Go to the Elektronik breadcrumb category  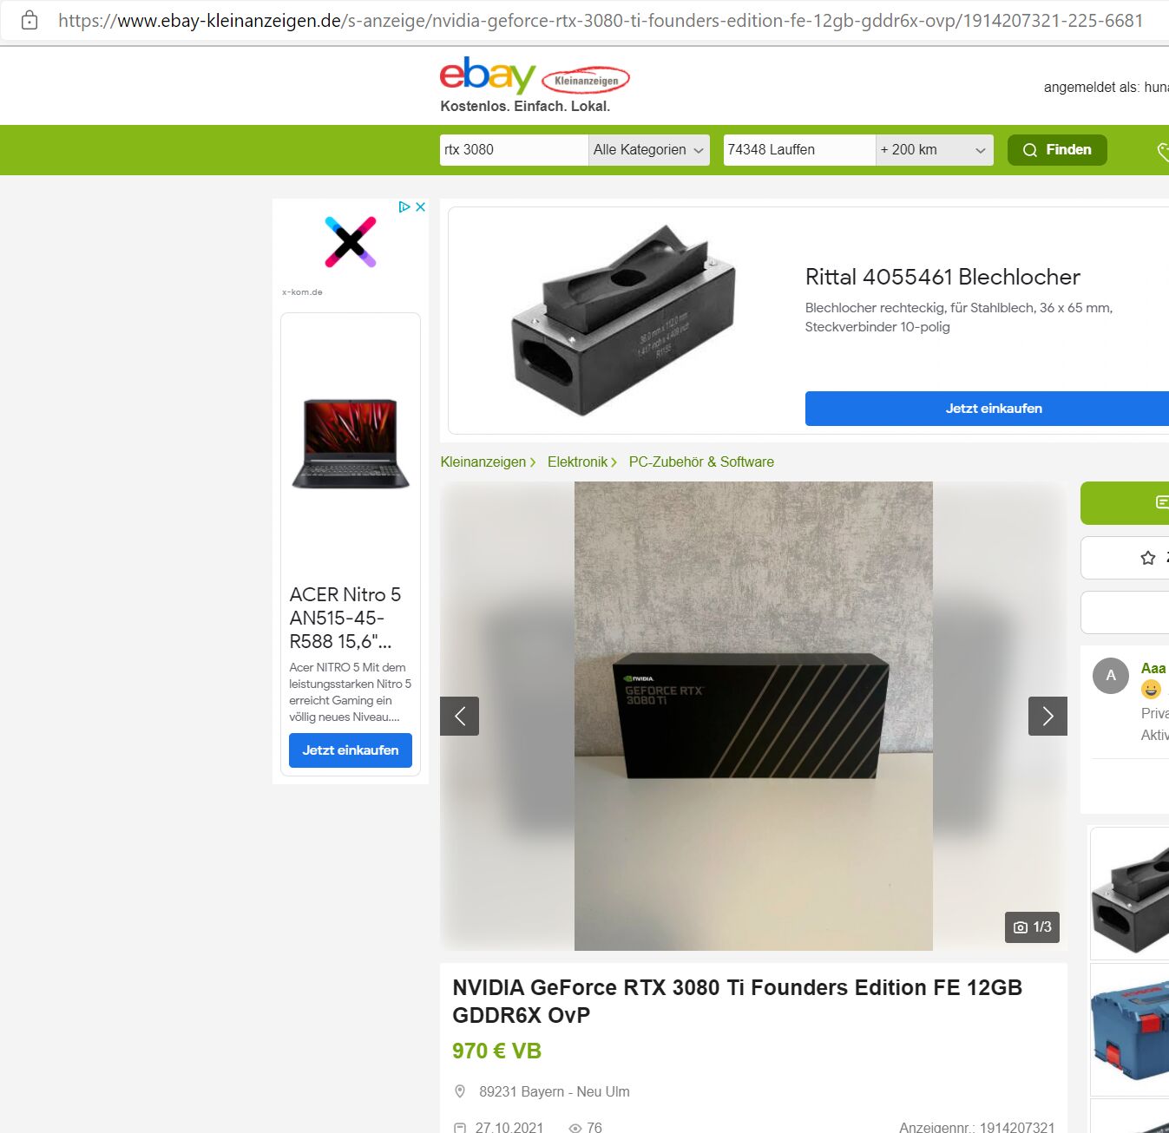click(x=578, y=462)
